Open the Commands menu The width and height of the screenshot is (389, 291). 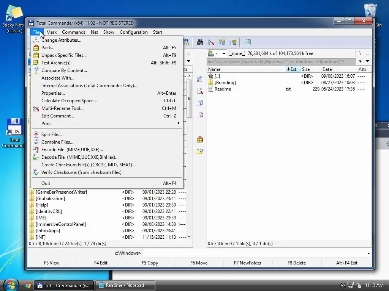pos(74,32)
